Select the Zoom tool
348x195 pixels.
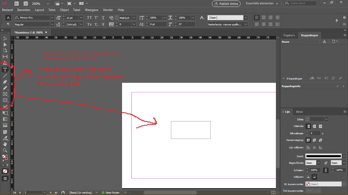[5, 150]
